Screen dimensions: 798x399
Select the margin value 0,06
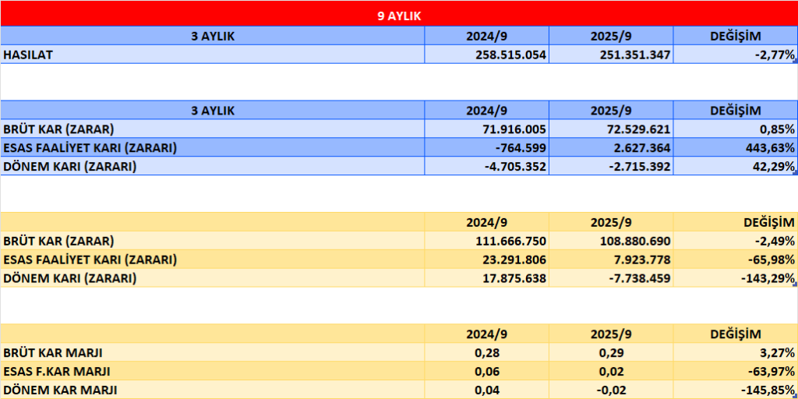486,371
